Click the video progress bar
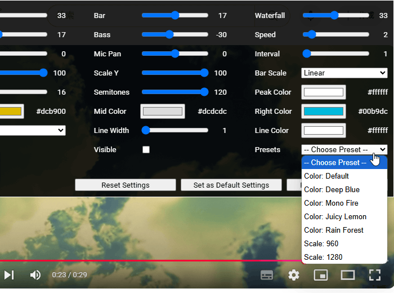394x293 pixels. (151, 260)
